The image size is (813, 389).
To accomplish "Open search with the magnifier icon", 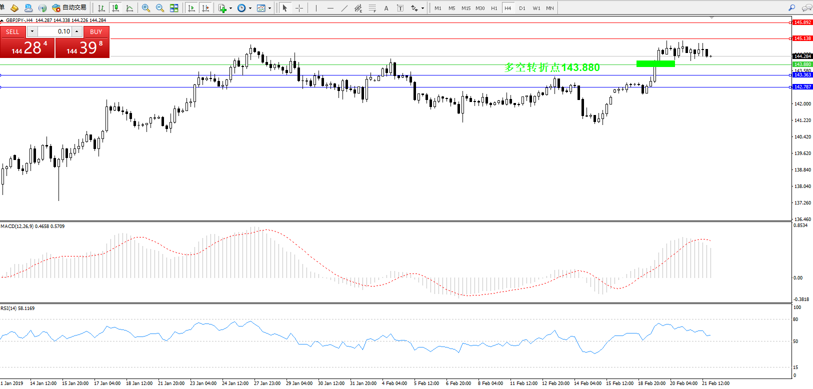I will (x=791, y=8).
